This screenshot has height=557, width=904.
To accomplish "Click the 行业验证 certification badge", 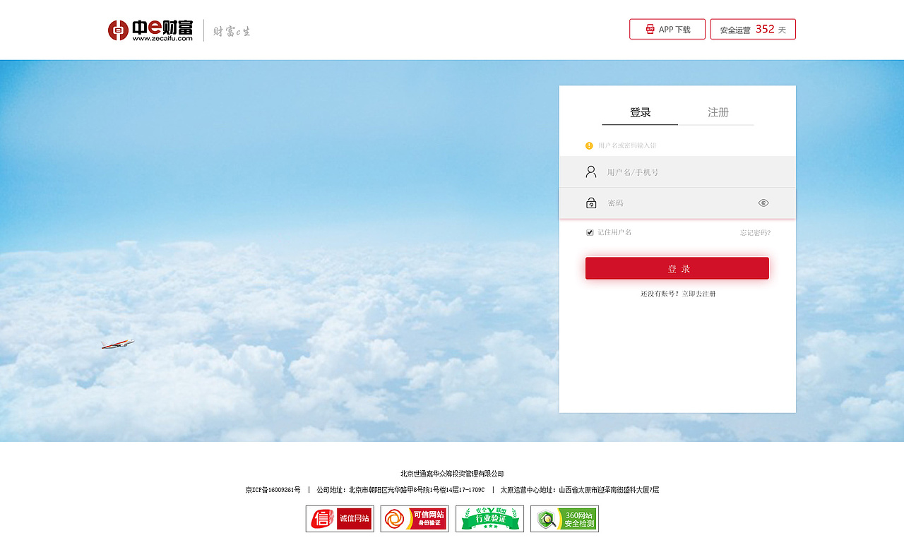I will click(x=489, y=518).
